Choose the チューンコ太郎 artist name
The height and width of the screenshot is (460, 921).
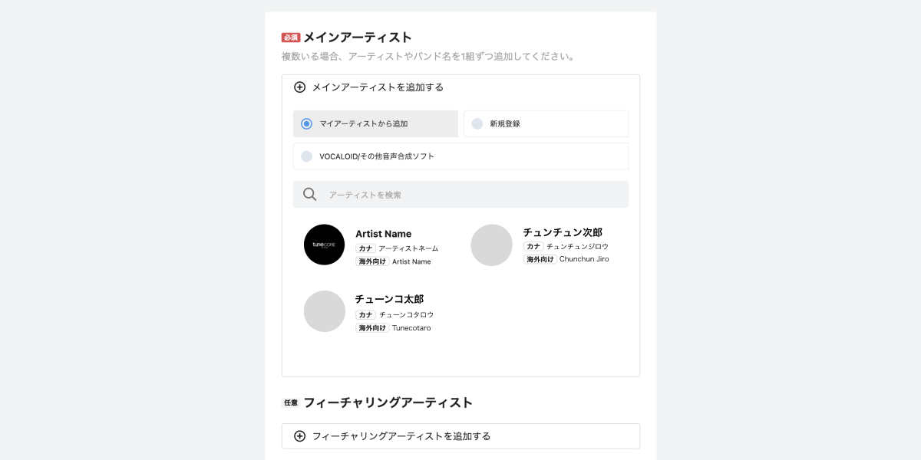389,299
